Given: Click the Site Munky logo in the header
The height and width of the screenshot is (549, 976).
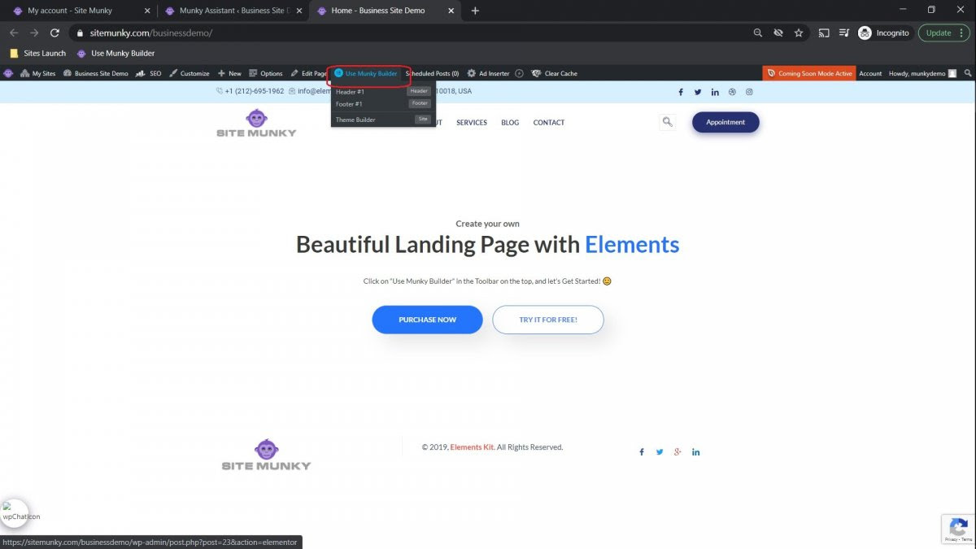Looking at the screenshot, I should [256, 123].
